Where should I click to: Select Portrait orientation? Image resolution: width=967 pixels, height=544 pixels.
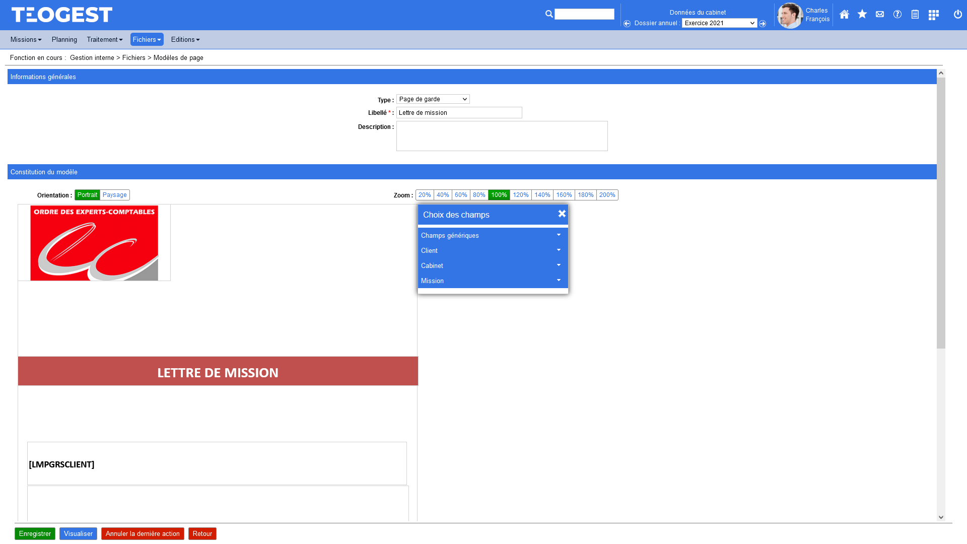tap(87, 195)
